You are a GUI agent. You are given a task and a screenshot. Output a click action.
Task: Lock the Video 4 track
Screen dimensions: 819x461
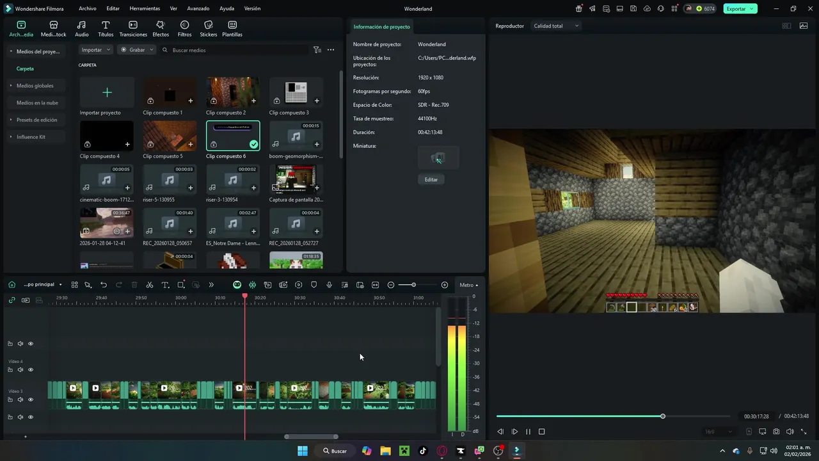click(10, 370)
